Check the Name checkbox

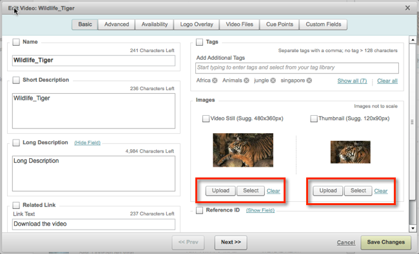16,42
